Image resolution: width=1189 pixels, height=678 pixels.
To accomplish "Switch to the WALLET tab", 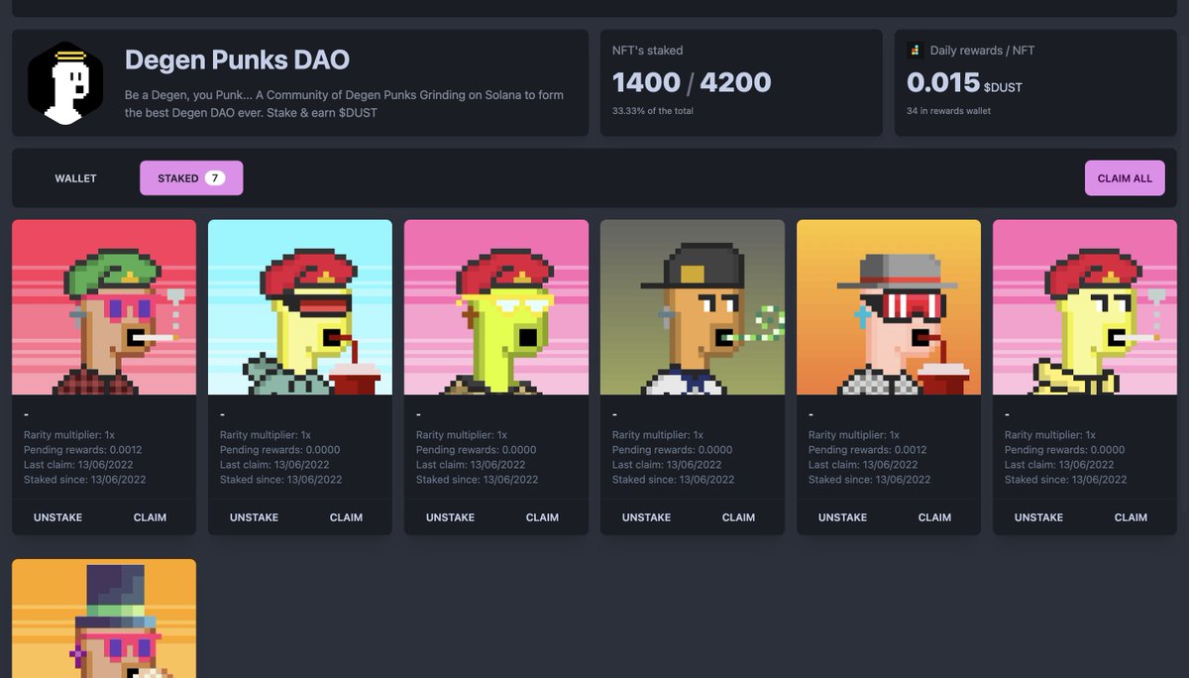I will pyautogui.click(x=75, y=178).
